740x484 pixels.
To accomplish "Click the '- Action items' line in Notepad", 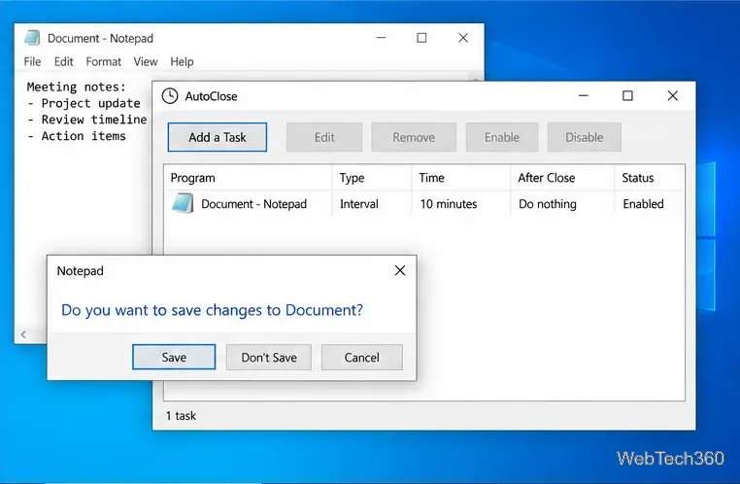I will (77, 136).
